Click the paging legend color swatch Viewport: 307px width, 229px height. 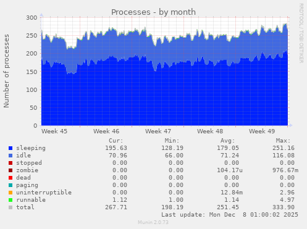(11, 185)
